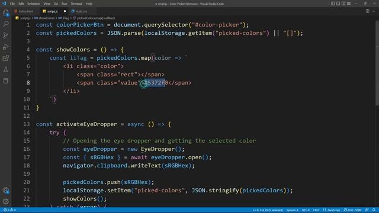Switch to the style.css tab
The image size is (379, 213).
(x=82, y=11)
